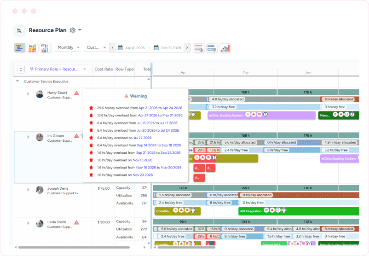Click the Jun month header in timeline
The width and height of the screenshot is (369, 256).
pos(308,73)
